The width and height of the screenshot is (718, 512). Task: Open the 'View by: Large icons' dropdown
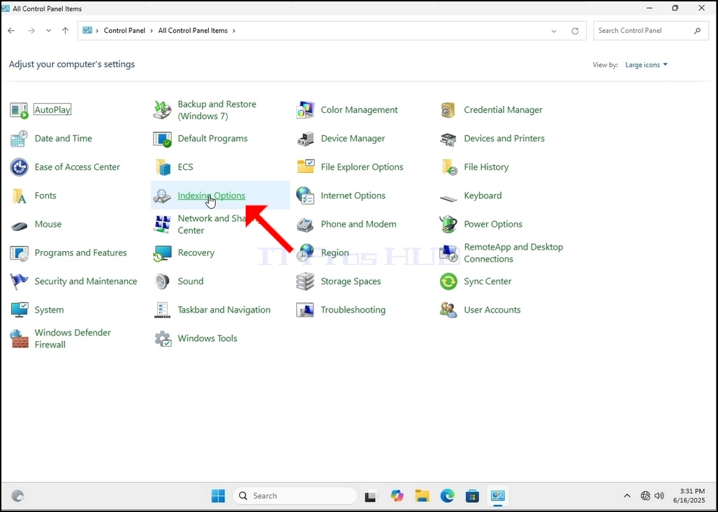click(647, 65)
